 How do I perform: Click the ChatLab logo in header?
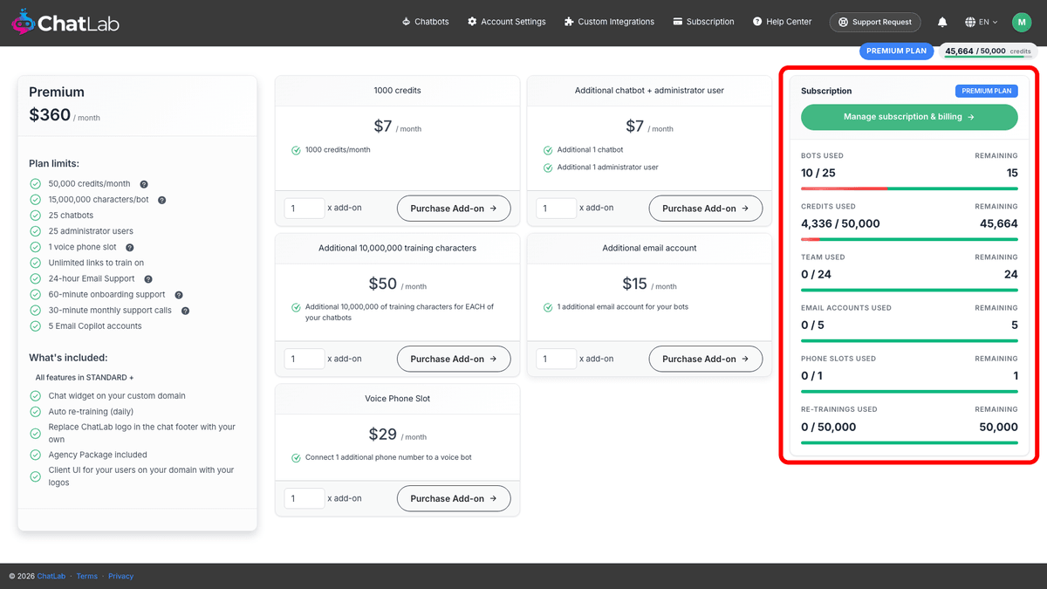(x=65, y=23)
